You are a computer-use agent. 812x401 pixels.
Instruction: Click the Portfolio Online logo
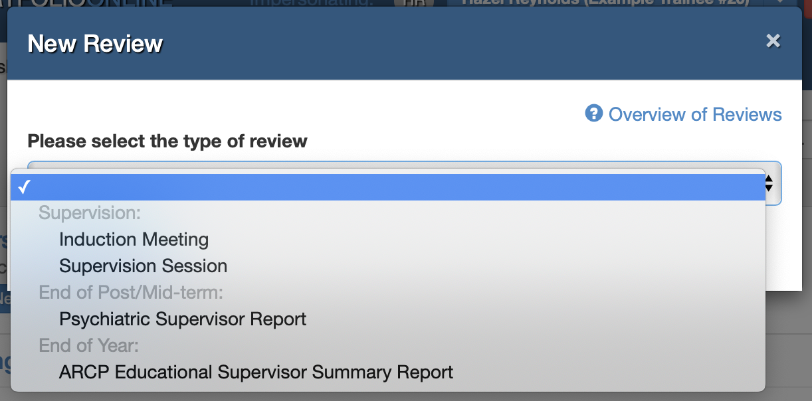(86, 3)
